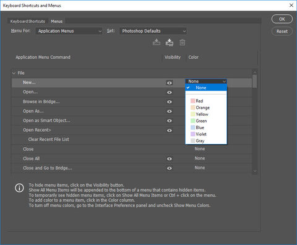297x245 pixels.
Task: Click the command list scrollbar down arrow
Action: click(255, 171)
